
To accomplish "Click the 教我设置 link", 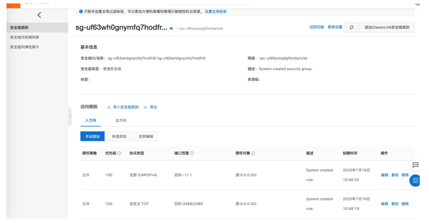I will pos(335,27).
